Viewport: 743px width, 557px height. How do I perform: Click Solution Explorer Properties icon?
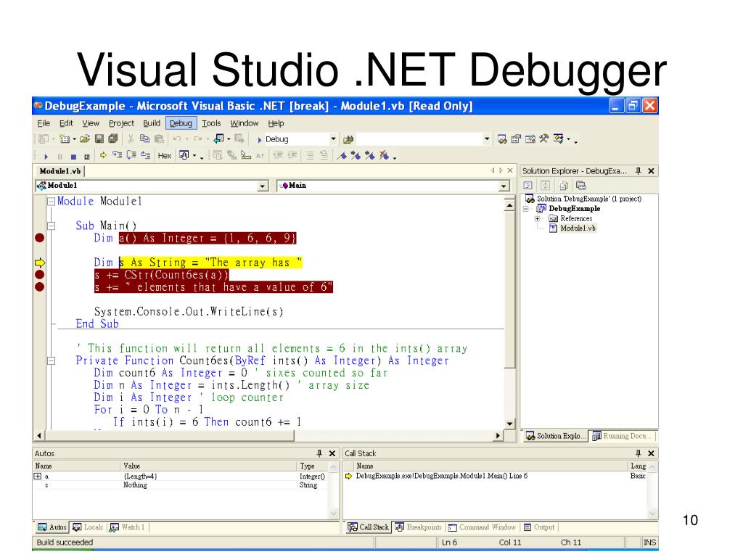pyautogui.click(x=581, y=186)
